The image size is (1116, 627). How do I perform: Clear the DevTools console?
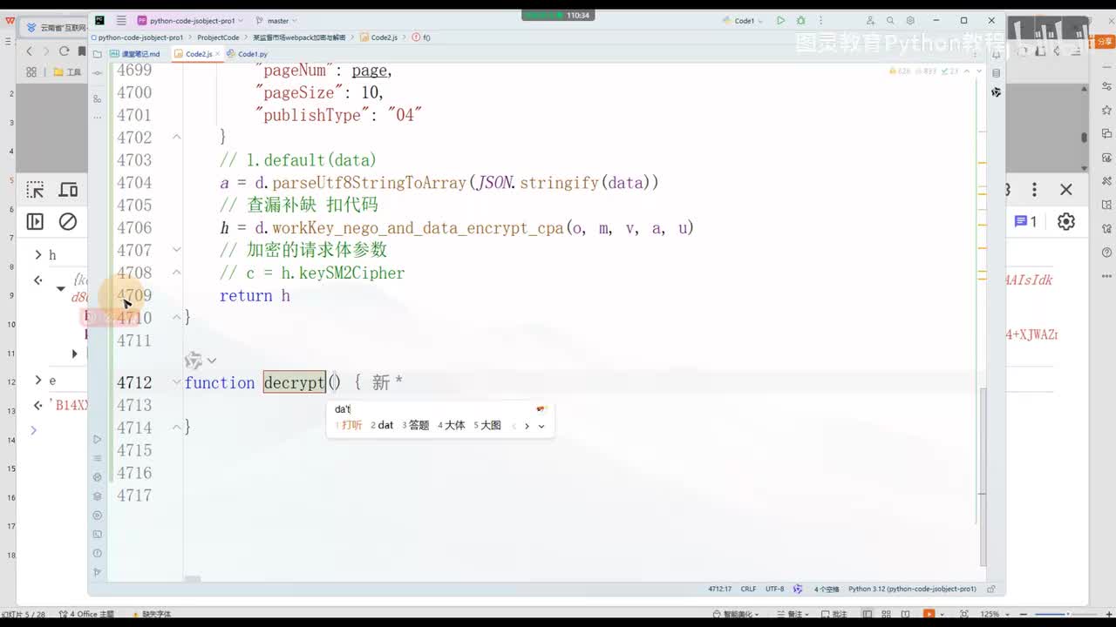tap(68, 222)
